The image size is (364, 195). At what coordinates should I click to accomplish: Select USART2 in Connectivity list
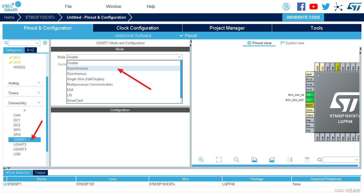[20, 144]
